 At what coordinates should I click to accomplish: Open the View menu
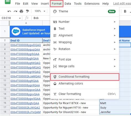(35, 4)
